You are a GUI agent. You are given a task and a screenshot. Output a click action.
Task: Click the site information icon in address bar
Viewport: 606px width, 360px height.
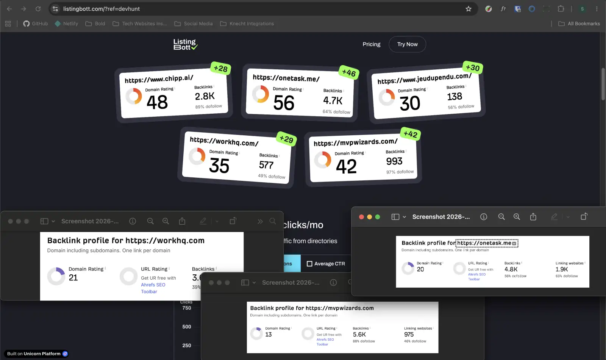(55, 9)
